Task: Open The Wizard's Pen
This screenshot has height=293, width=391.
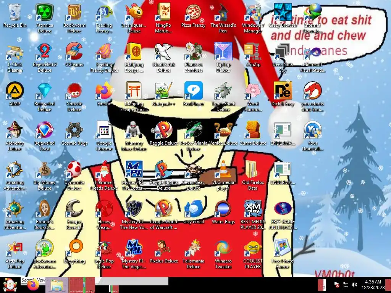Action: click(223, 18)
